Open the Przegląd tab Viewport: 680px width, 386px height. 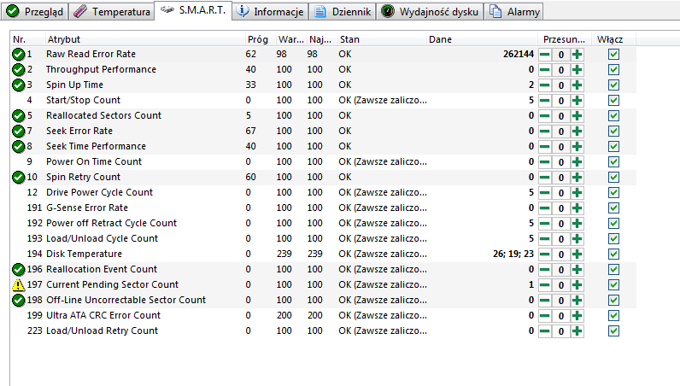click(35, 12)
